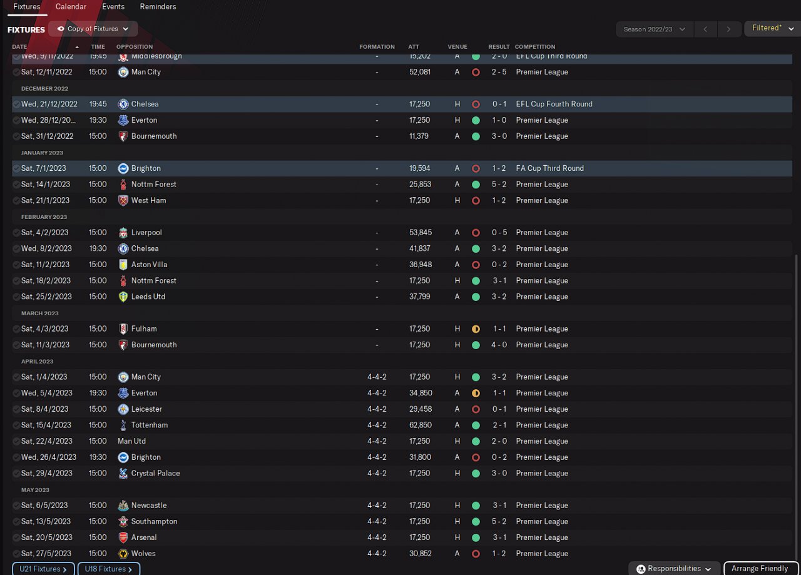Open the Man Utd fixture opposition link
The height and width of the screenshot is (575, 801).
click(x=131, y=441)
